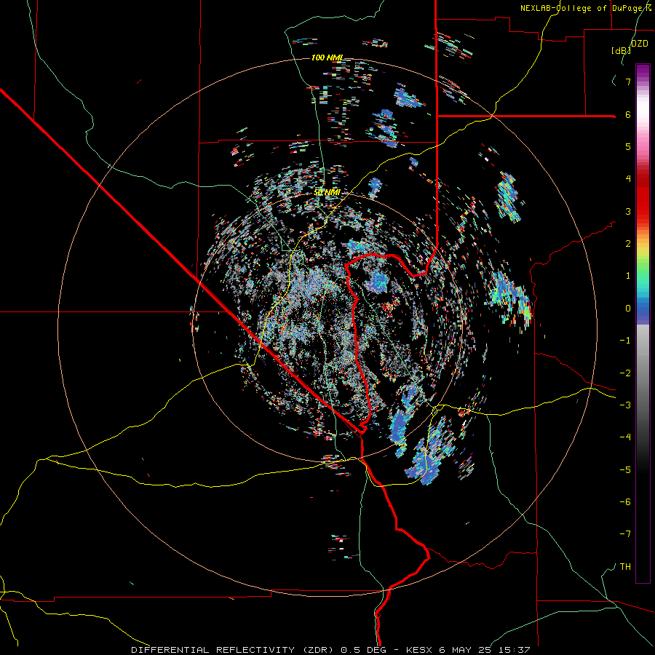Screen dimensions: 655x655
Task: Click the '-4' value on the color scale
Action: pos(625,437)
